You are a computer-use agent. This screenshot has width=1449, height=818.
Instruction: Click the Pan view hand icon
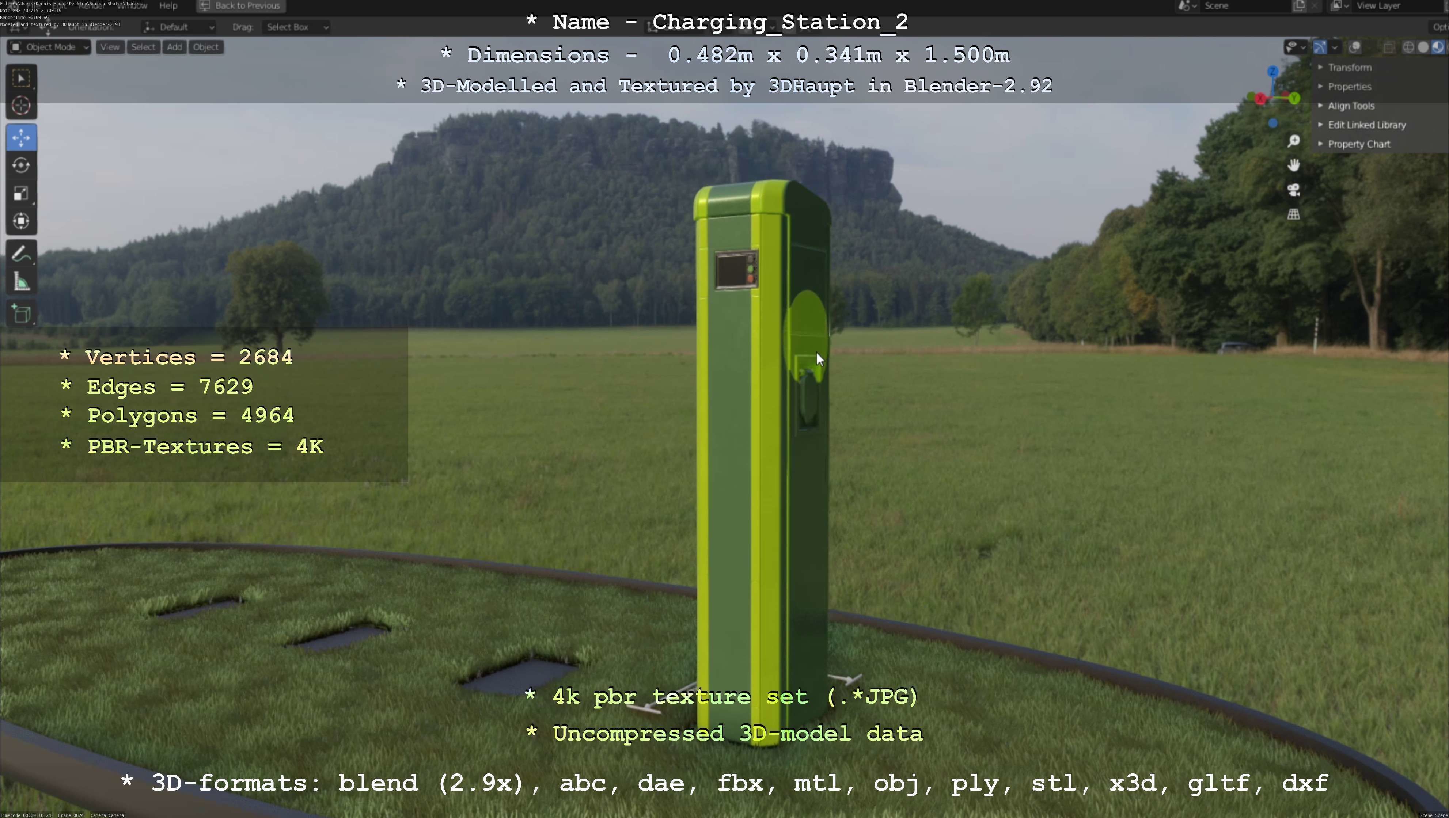[1294, 165]
